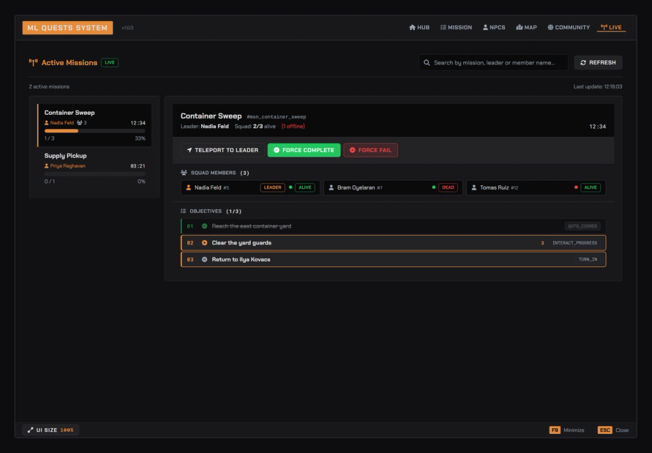This screenshot has height=453, width=652.
Task: Click the red 1 offline label
Action: coord(293,126)
